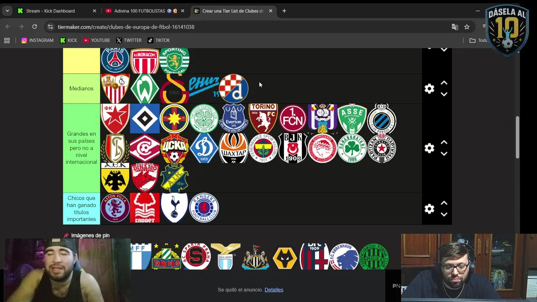Pick the Rapid Wien logo from pin images
537x302 pixels.
click(x=167, y=256)
